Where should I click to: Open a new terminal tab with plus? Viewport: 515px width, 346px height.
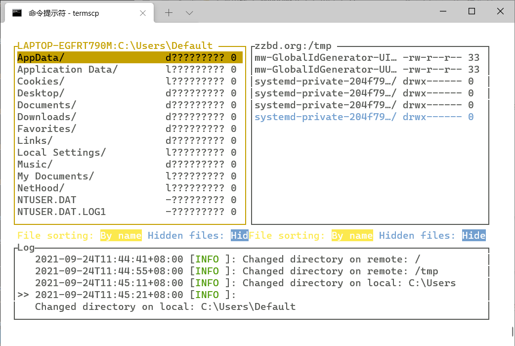169,13
